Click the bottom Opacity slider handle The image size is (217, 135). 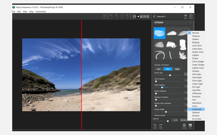pos(168,121)
